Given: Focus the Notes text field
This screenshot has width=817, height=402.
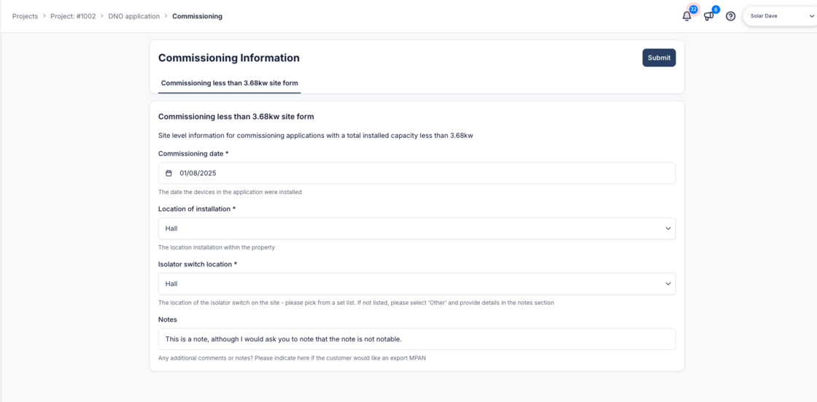Looking at the screenshot, I should [x=416, y=339].
